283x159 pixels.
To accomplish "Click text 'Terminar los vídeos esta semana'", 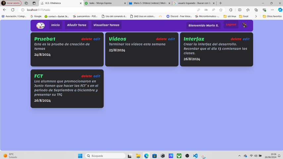I will point(137,44).
